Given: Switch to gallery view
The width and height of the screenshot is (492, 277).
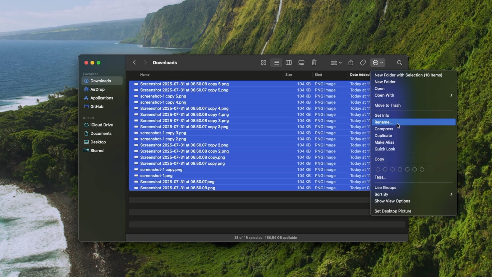Looking at the screenshot, I should 301,62.
